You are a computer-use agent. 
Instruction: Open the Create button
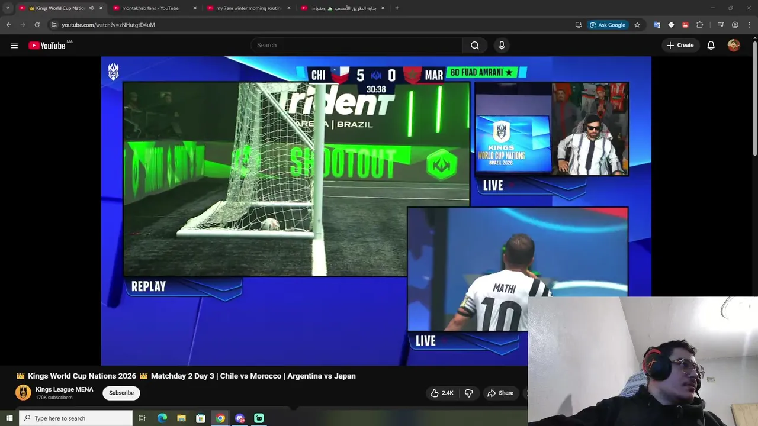click(x=680, y=45)
